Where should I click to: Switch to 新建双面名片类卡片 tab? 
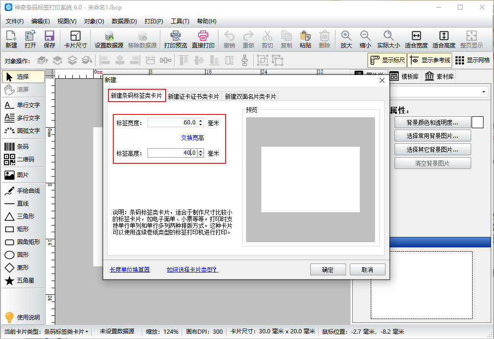tap(250, 96)
